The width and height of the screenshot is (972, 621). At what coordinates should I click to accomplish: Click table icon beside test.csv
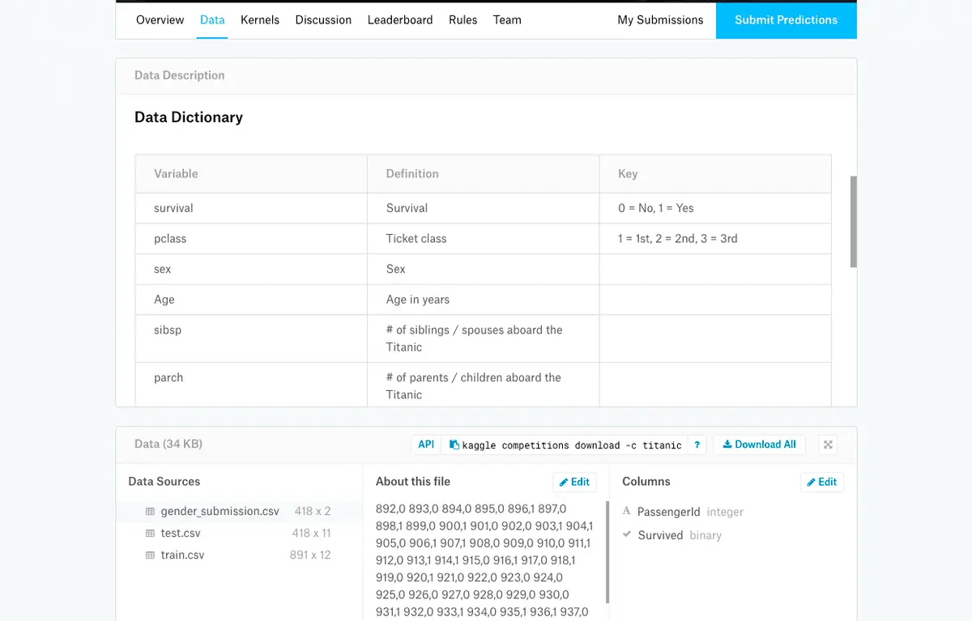150,534
